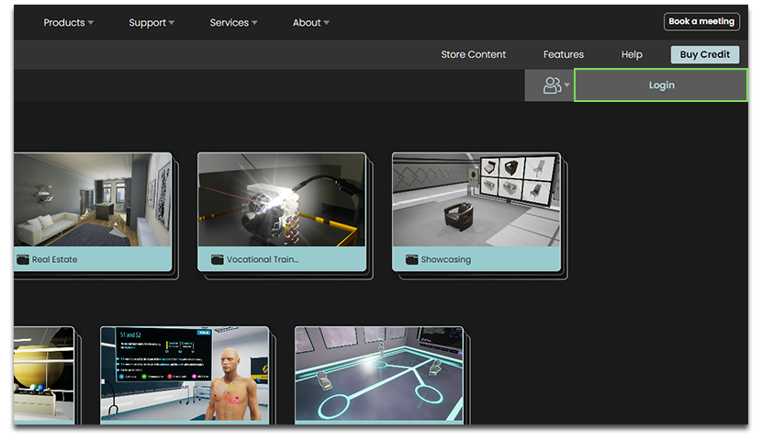Image resolution: width=762 pixels, height=442 pixels.
Task: Open the Vocational Training welding thumbnail
Action: [x=282, y=199]
